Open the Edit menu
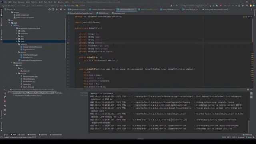The width and height of the screenshot is (256, 144). 10,2
